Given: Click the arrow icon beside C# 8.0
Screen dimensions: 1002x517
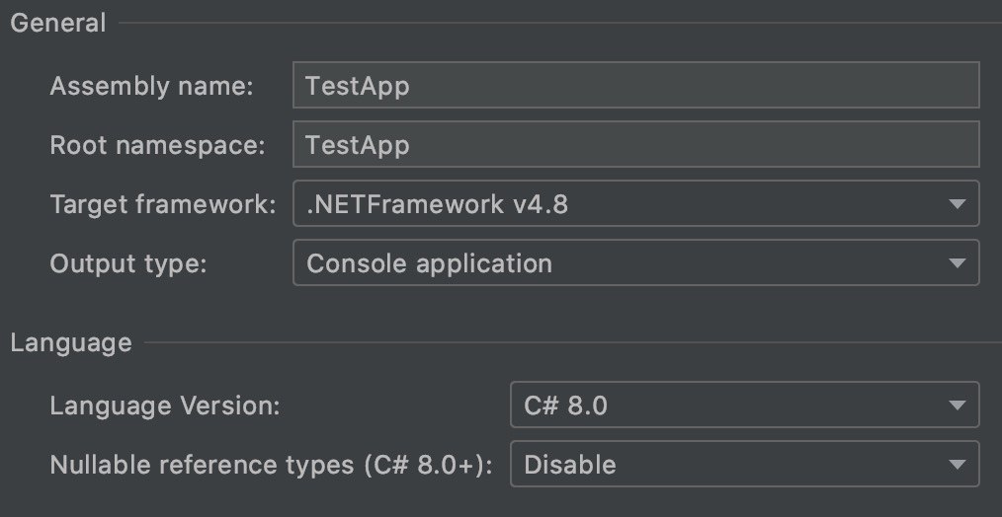Looking at the screenshot, I should pos(956,406).
